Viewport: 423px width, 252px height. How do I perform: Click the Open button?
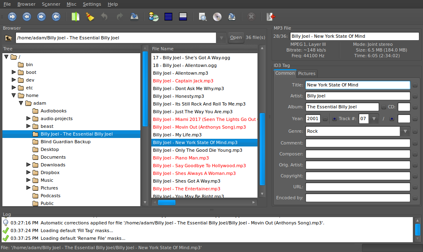click(x=236, y=37)
